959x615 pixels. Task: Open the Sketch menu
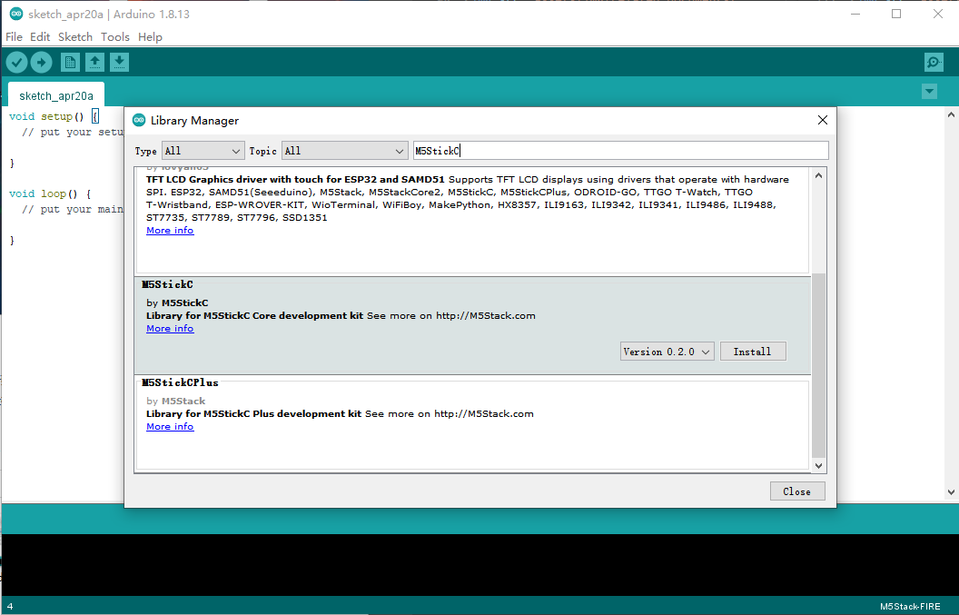(75, 36)
